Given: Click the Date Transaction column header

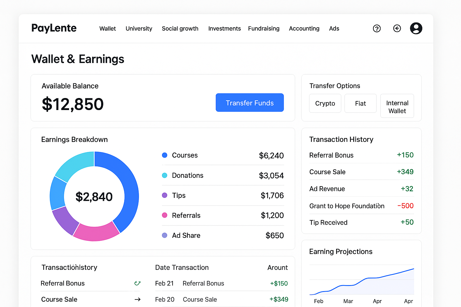Looking at the screenshot, I should click(x=182, y=267).
